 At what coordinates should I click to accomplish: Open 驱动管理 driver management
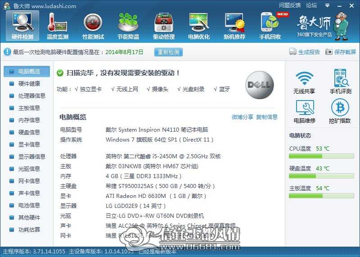click(164, 26)
